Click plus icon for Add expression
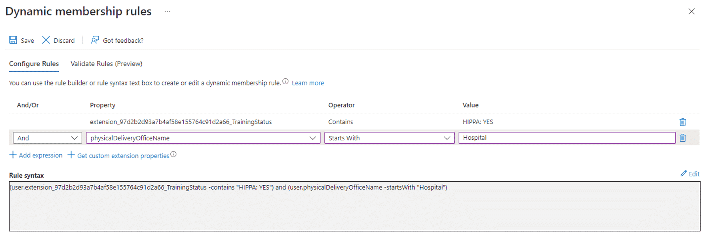Screen dimensions: 709x242 pyautogui.click(x=13, y=155)
